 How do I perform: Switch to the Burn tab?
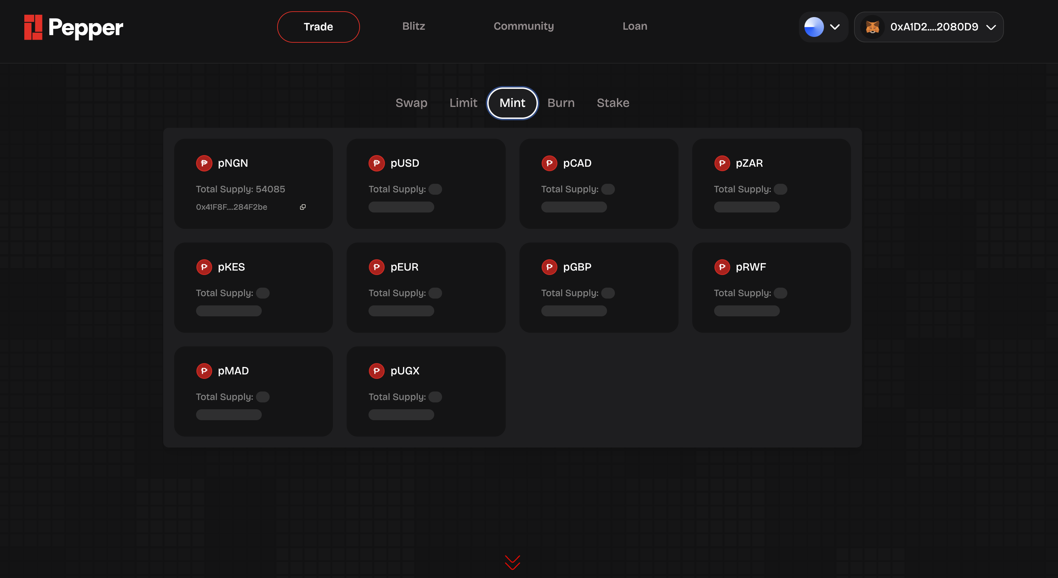560,103
